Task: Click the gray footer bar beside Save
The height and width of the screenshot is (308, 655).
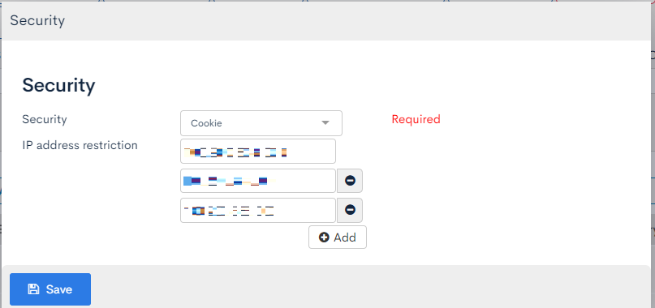Action: click(x=372, y=287)
